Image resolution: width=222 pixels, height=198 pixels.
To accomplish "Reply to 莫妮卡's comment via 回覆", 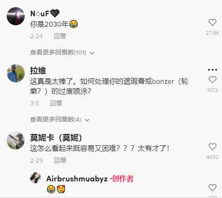I will 60,160.
